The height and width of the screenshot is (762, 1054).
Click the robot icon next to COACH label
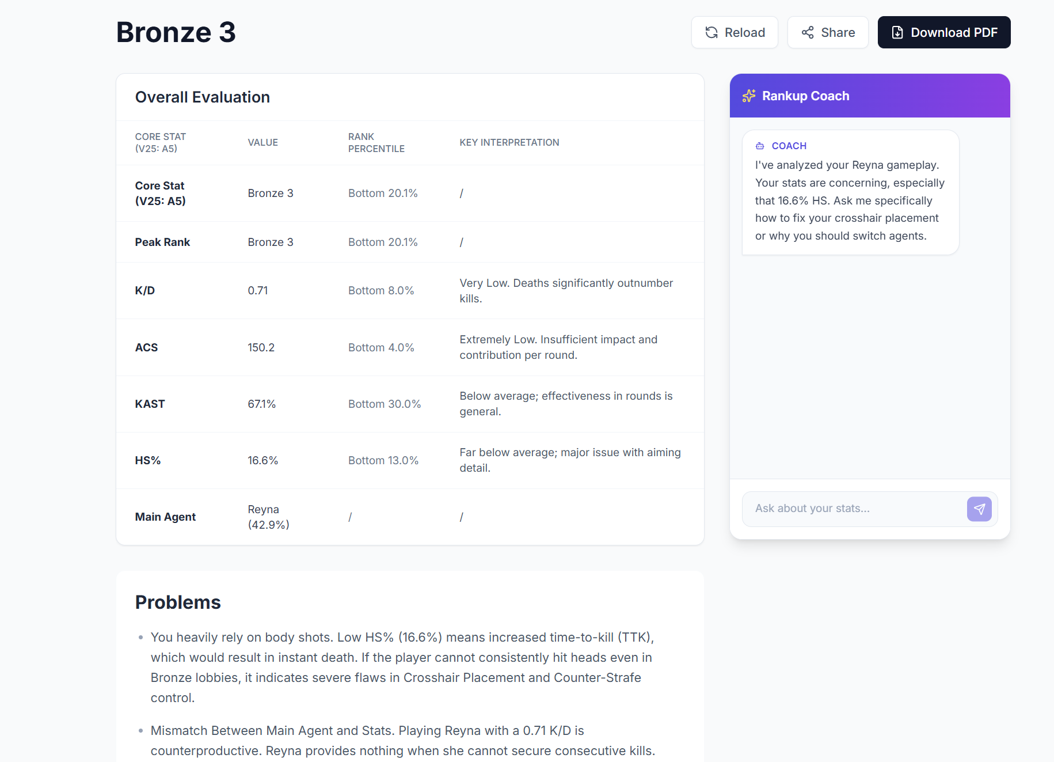[759, 146]
